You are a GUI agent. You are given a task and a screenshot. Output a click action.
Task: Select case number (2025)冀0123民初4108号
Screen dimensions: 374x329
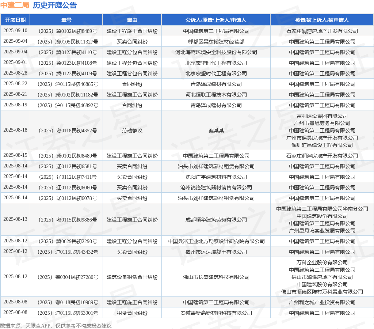pos(68,63)
